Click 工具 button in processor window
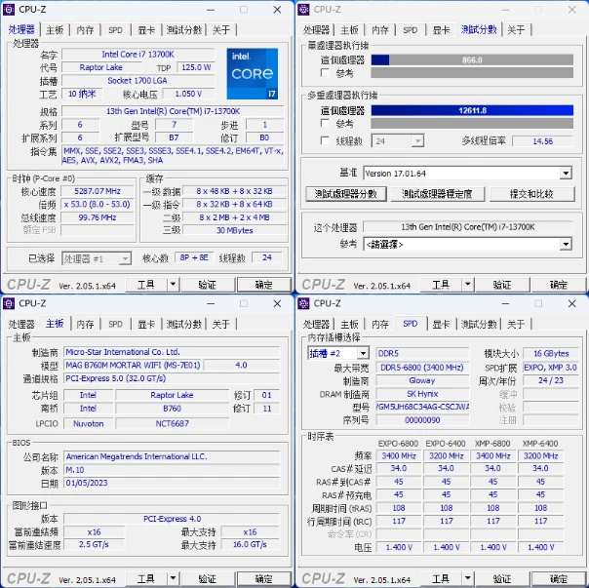 [x=146, y=285]
